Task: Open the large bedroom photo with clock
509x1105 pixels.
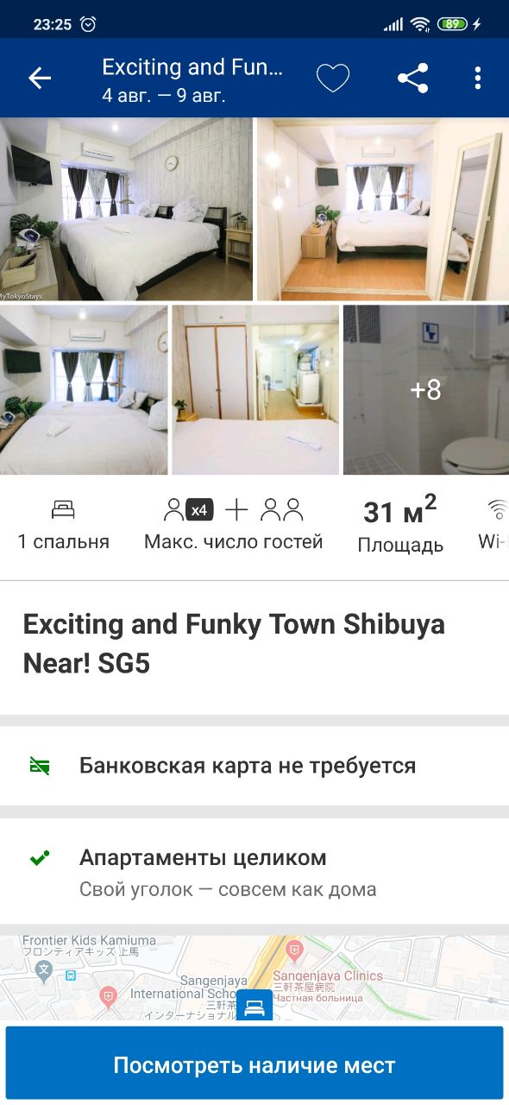Action: 126,210
